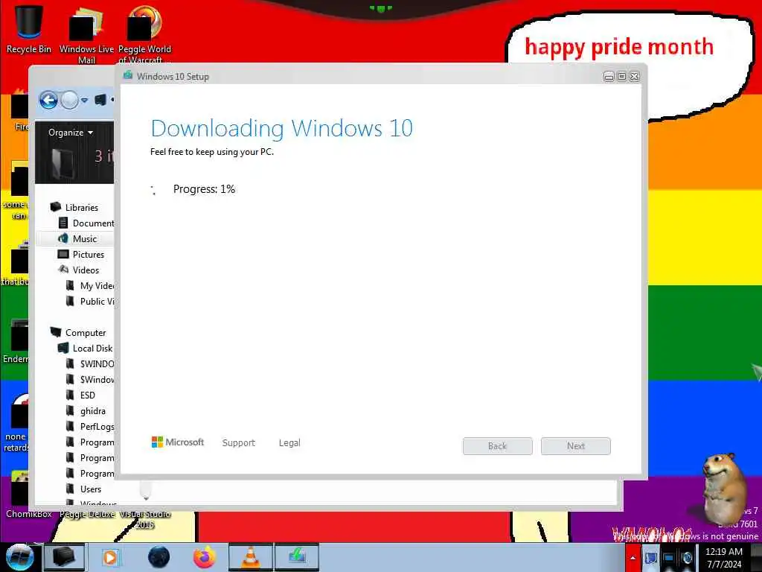The width and height of the screenshot is (762, 572).
Task: Click the Progress: 1% text
Action: click(x=204, y=189)
